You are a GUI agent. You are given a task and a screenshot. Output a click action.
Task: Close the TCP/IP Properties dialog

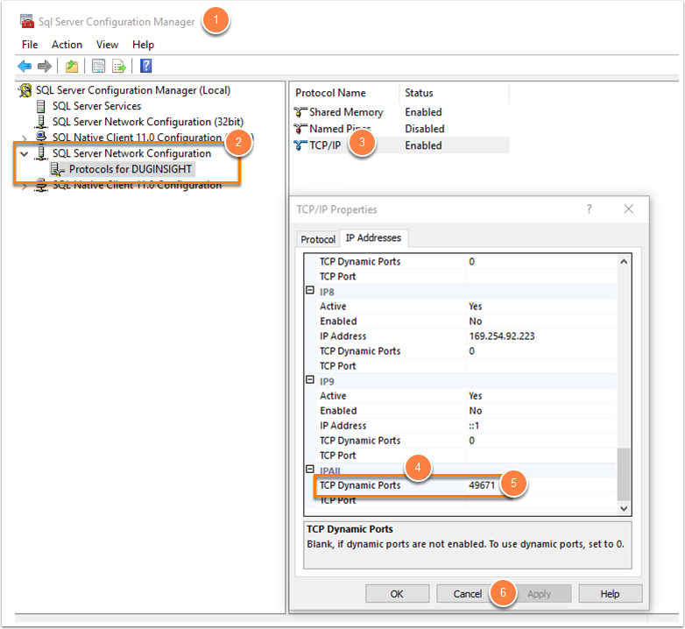click(629, 209)
